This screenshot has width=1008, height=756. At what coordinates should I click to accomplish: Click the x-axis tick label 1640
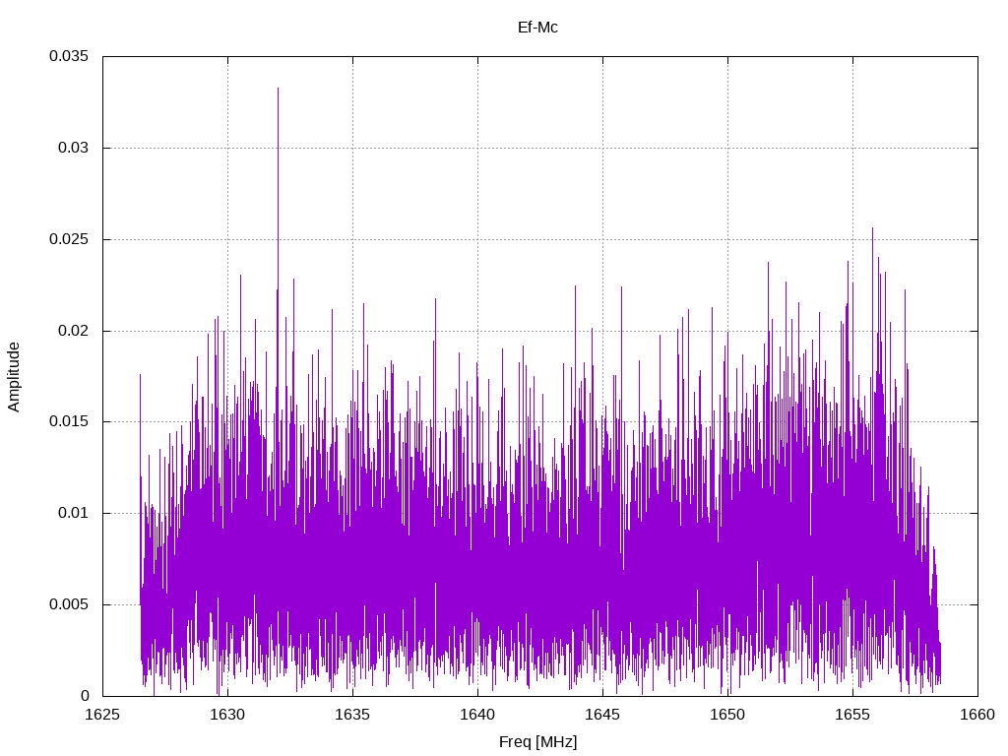pos(477,715)
